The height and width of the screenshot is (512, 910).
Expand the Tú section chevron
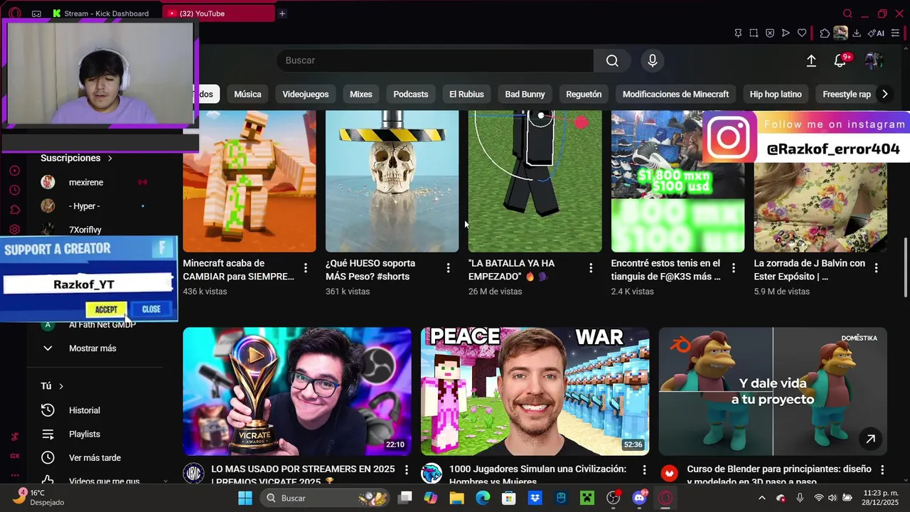pos(61,386)
